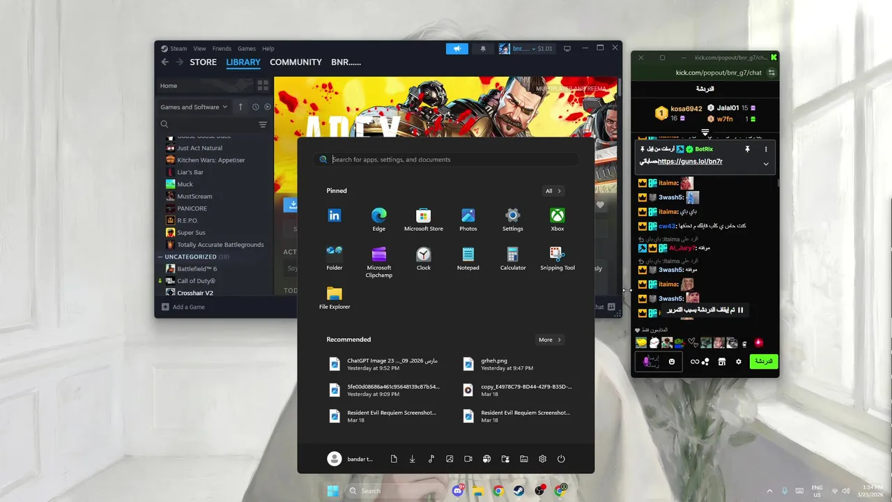Open Steam's Steam menu

[x=178, y=49]
